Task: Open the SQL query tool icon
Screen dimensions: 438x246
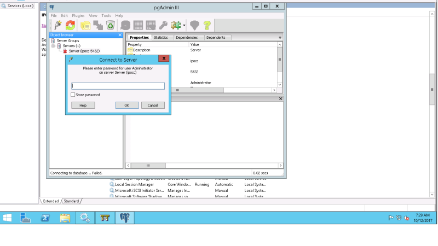Action: pyautogui.click(x=125, y=25)
